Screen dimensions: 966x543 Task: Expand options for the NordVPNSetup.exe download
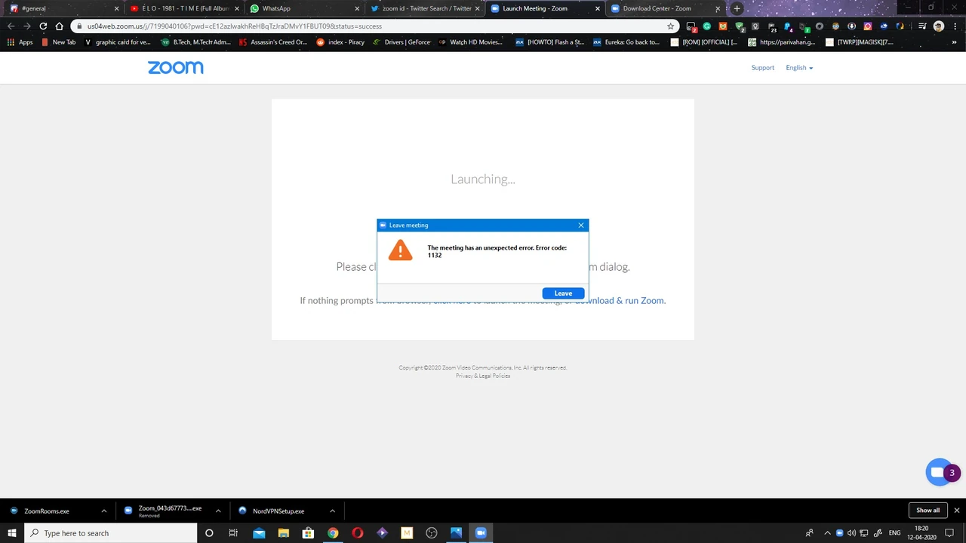click(x=332, y=511)
